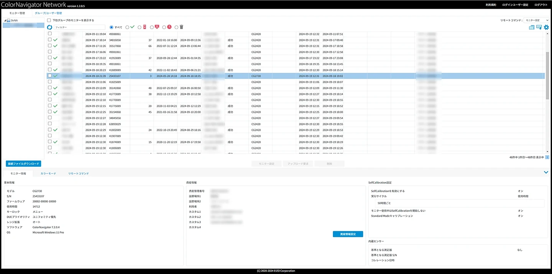
Task: Collapse the details panel with the blue chevron
Action: [x=546, y=172]
